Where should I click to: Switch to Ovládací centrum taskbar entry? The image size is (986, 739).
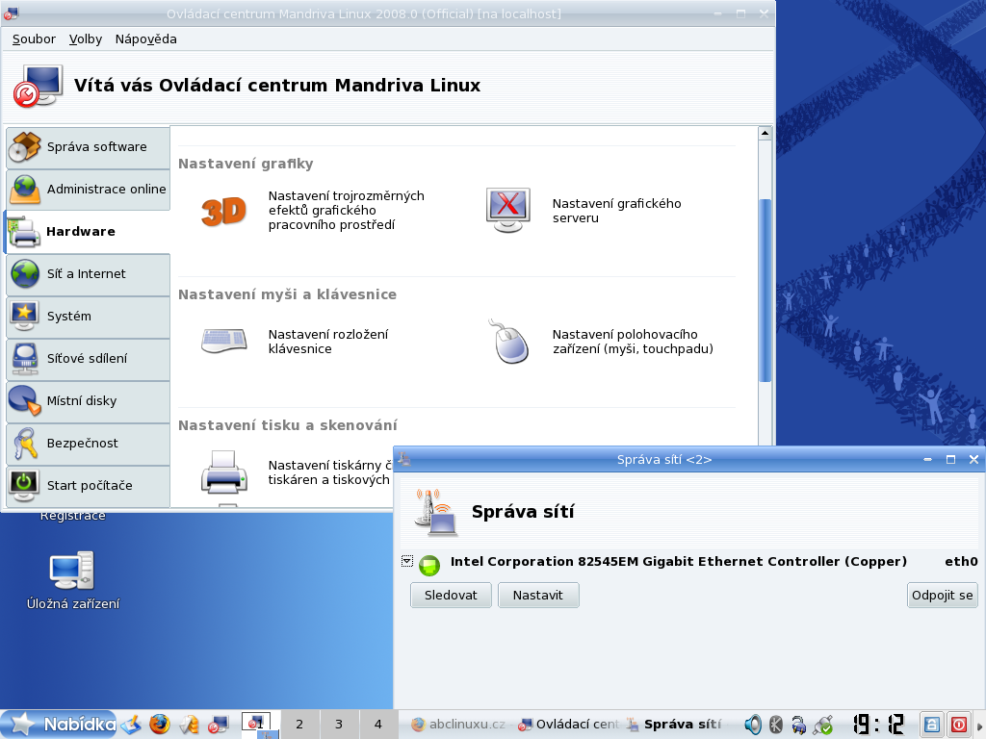point(568,725)
